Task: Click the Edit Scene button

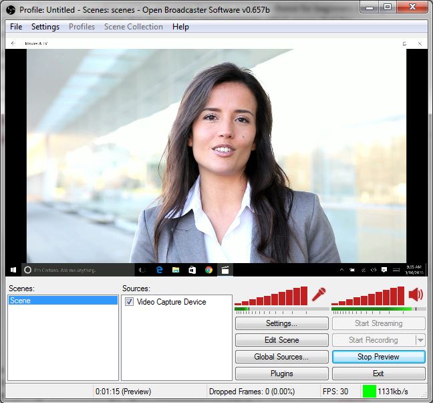Action: click(281, 340)
